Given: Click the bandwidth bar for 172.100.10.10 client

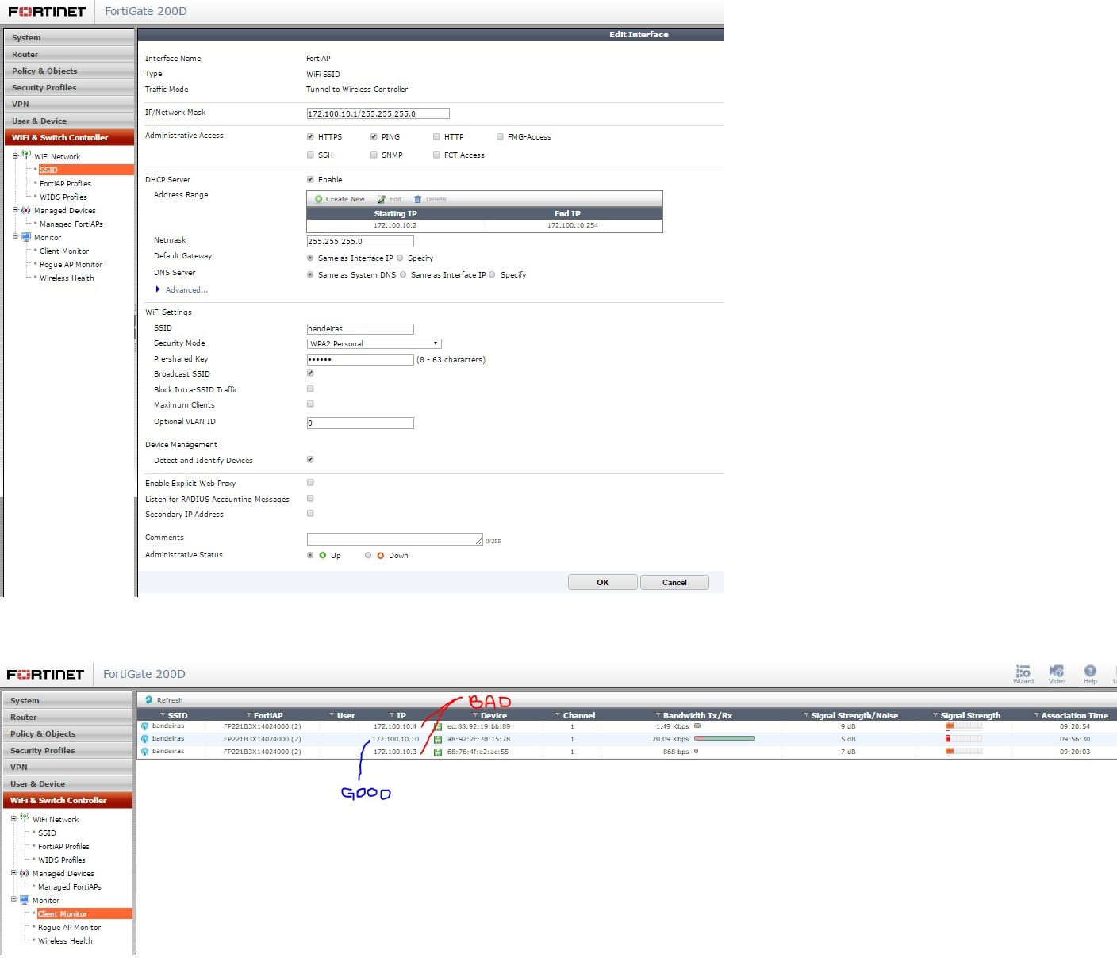Looking at the screenshot, I should (x=724, y=738).
